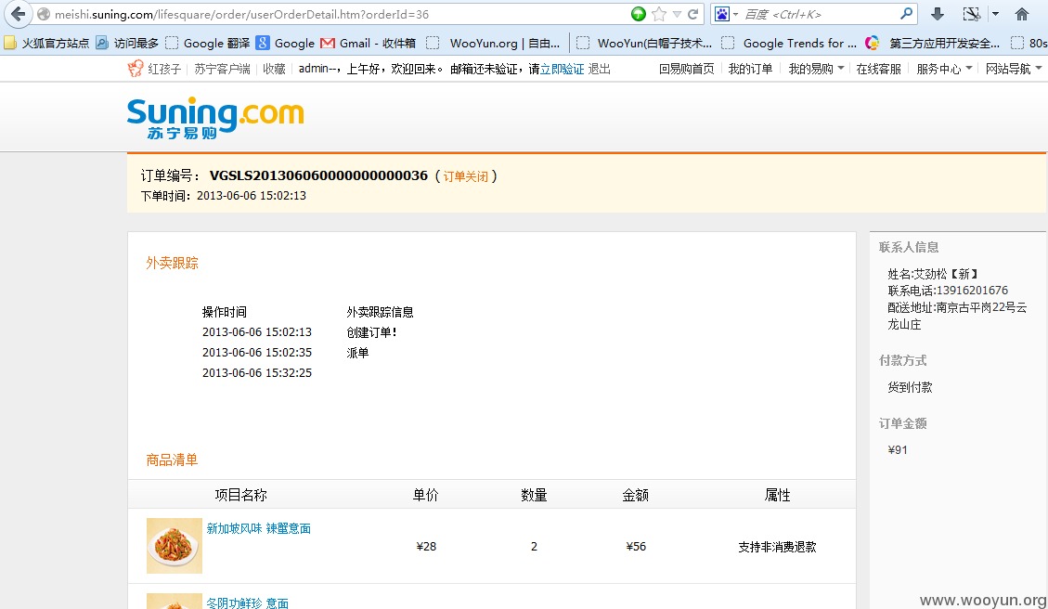Click contact phone 13916201676
This screenshot has height=609, width=1048.
972,291
